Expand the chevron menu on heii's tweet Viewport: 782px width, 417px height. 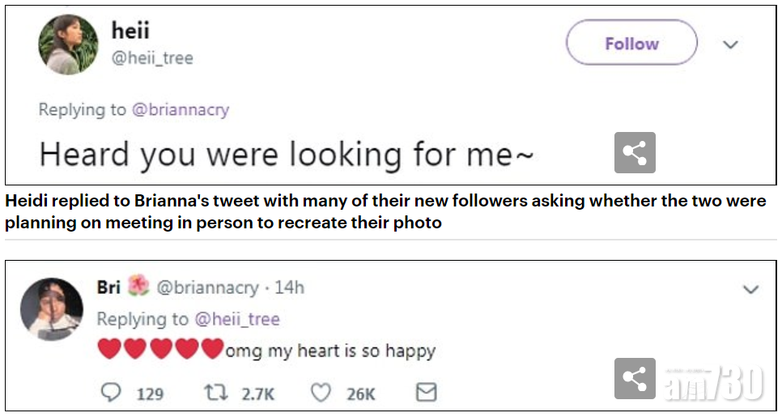(730, 45)
